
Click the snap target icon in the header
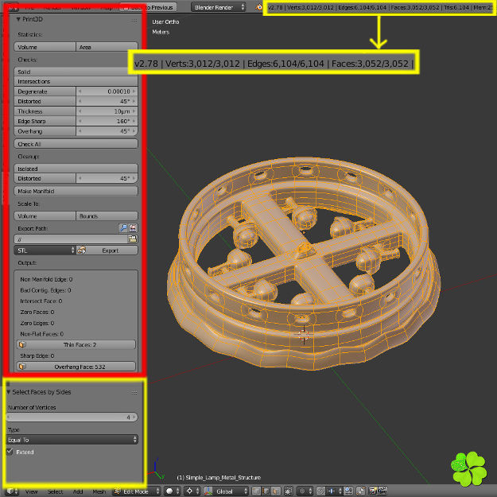tap(348, 491)
